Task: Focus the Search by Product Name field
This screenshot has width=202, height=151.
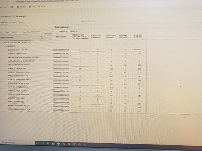Action: pyautogui.click(x=37, y=32)
